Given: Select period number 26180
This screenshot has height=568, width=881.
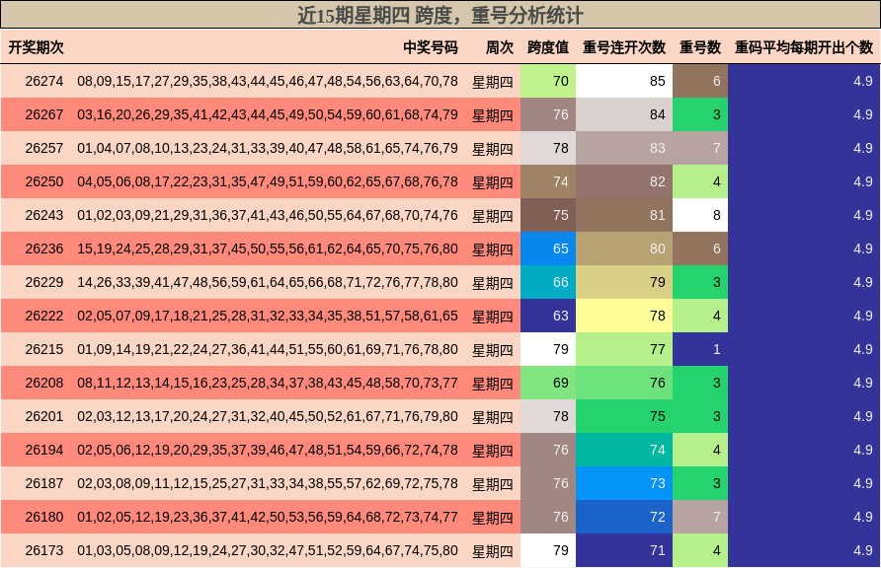Looking at the screenshot, I should pyautogui.click(x=44, y=517).
